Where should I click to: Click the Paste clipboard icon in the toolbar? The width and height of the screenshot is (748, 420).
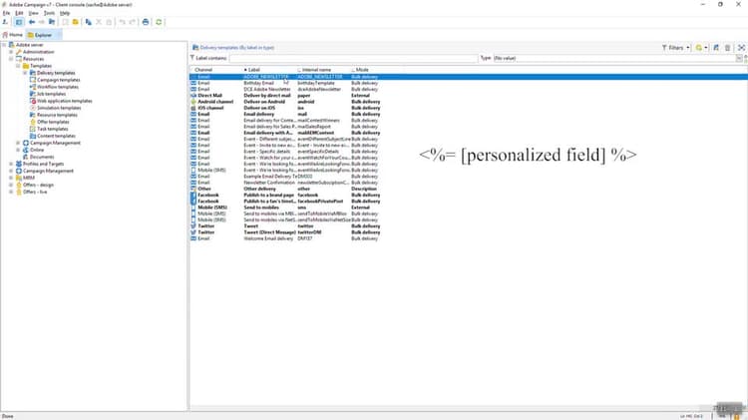click(109, 22)
